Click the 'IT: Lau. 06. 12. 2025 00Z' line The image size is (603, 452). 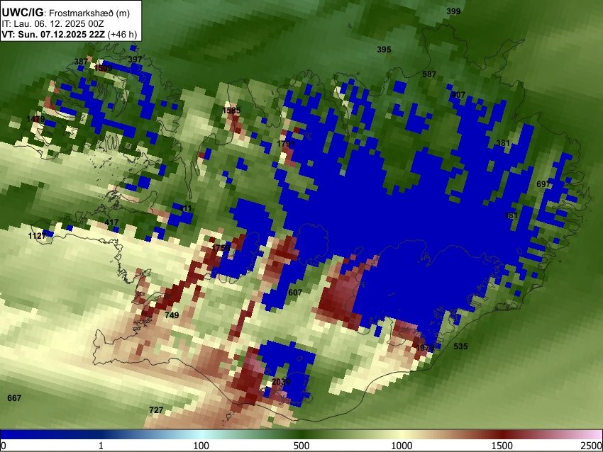pyautogui.click(x=52, y=24)
